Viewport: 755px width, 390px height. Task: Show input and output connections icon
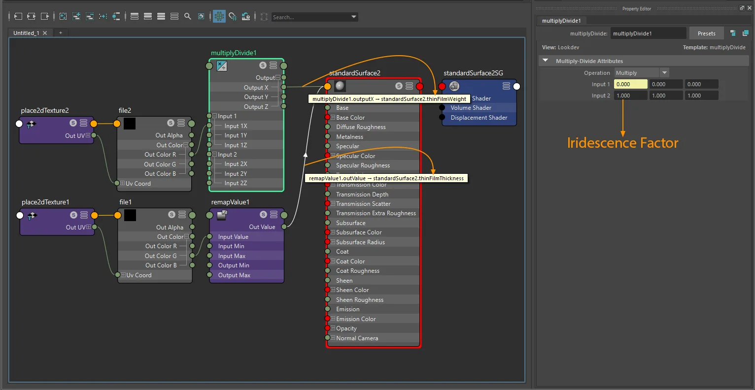click(x=32, y=16)
